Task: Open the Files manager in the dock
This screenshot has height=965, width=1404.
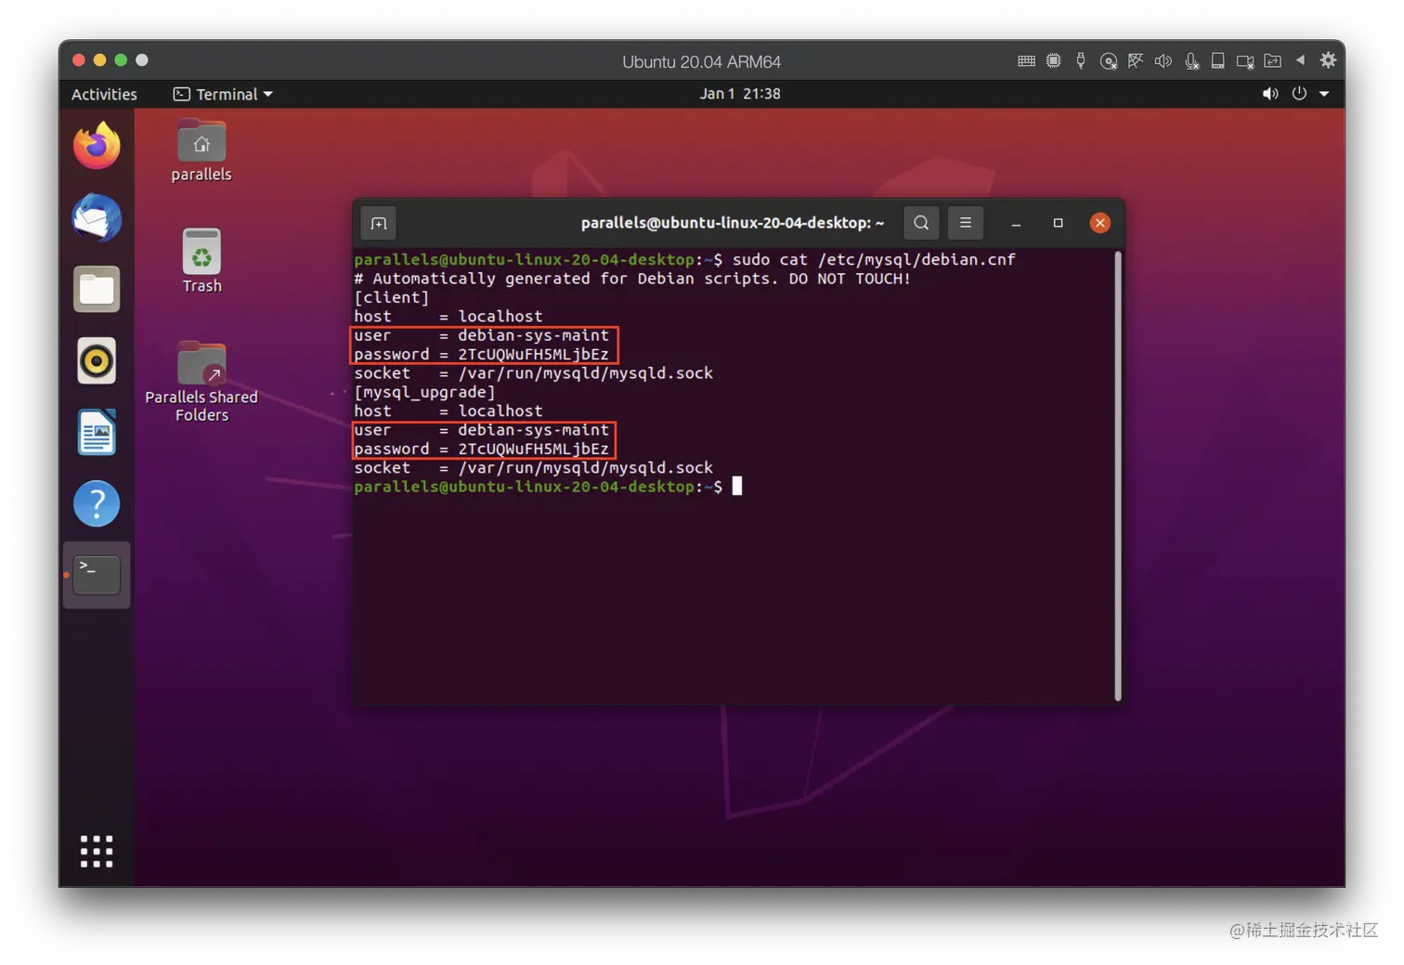Action: (97, 290)
